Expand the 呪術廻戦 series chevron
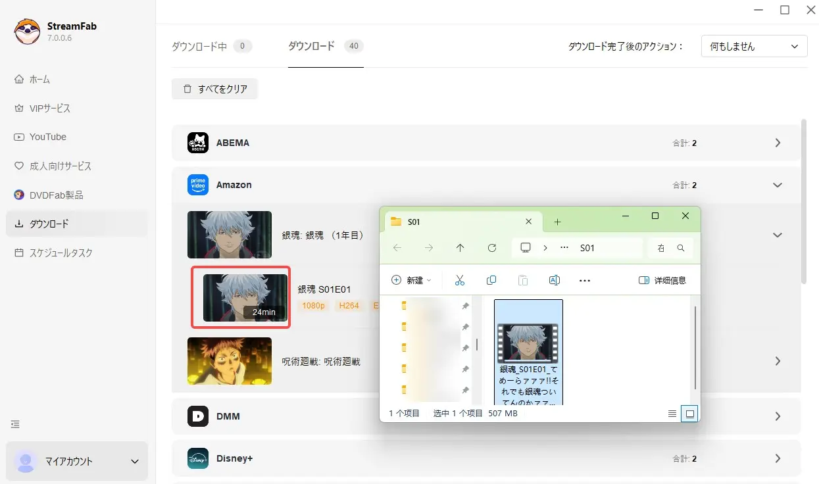This screenshot has height=484, width=819. (778, 361)
